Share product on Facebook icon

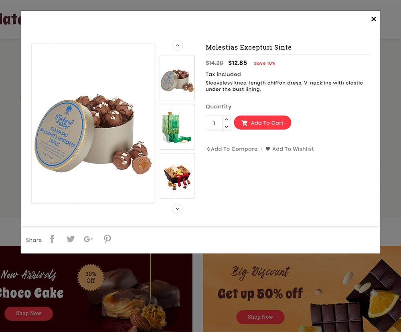point(52,239)
